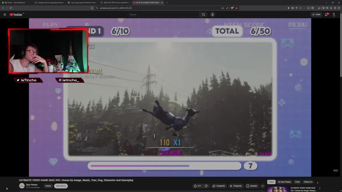Open Brave Leo AI sparkle icon
342x192 pixels.
331,8
